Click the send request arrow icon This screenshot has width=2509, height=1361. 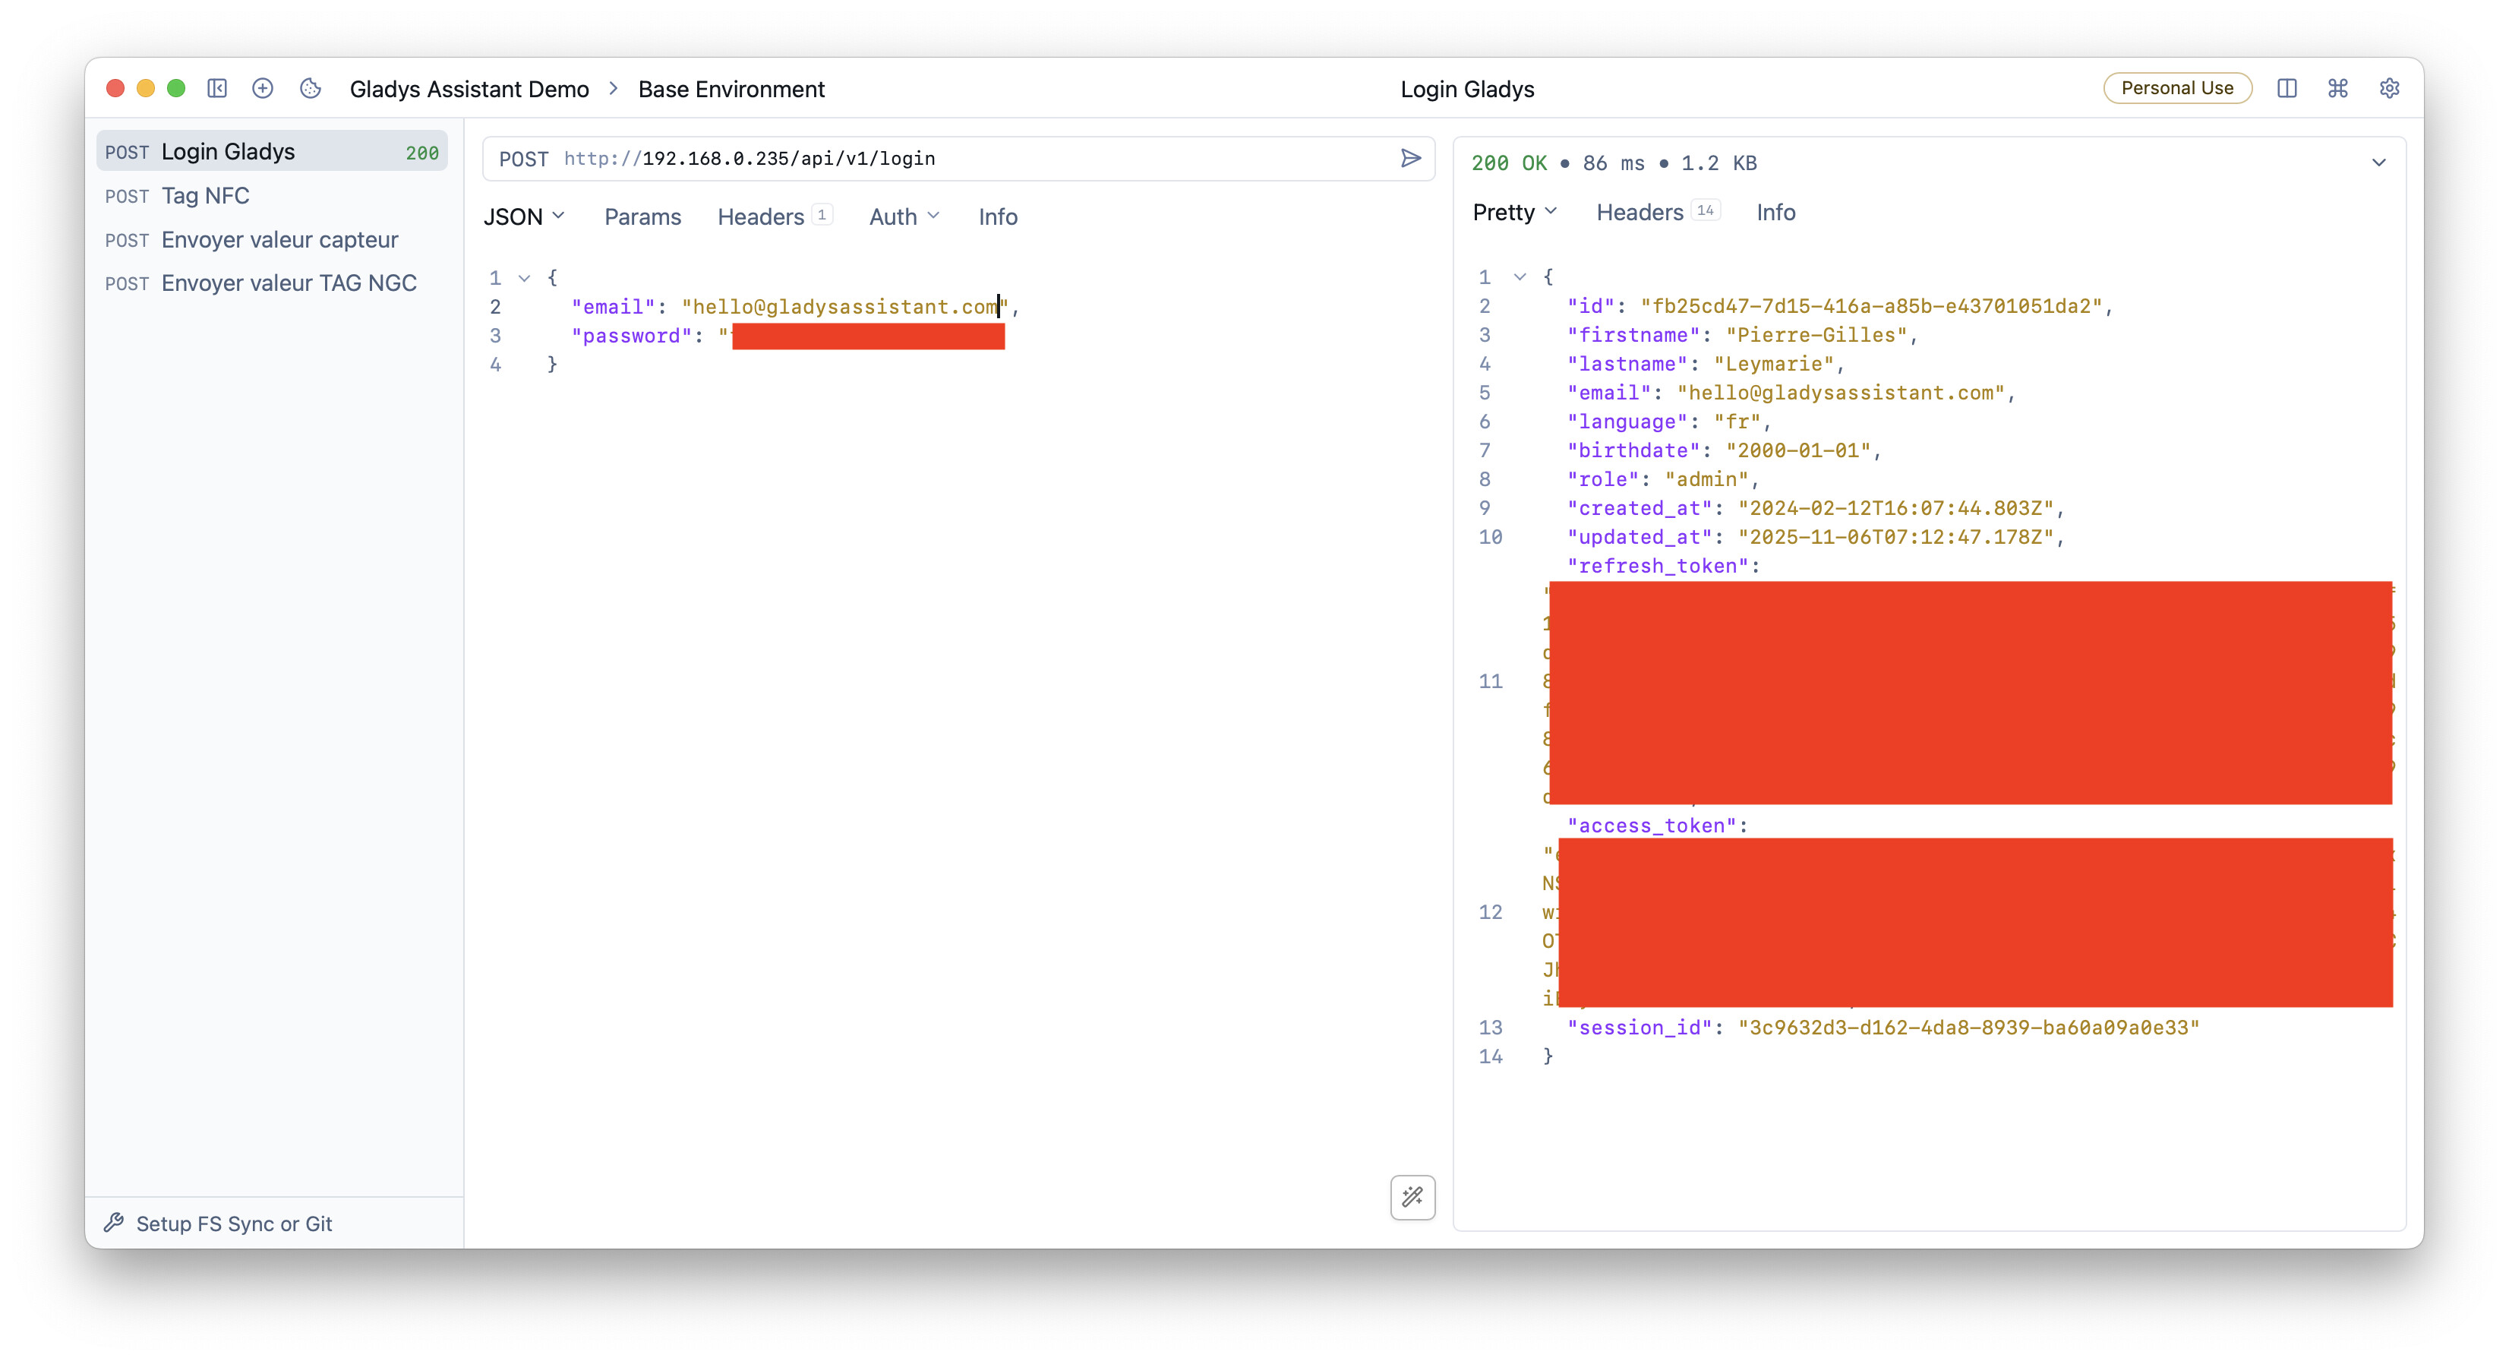pos(1410,158)
